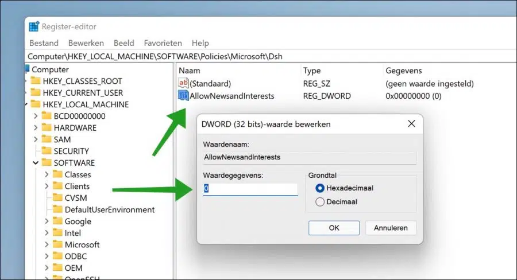Click the ODBC folder icon
Image resolution: width=517 pixels, height=280 pixels.
pyautogui.click(x=57, y=256)
